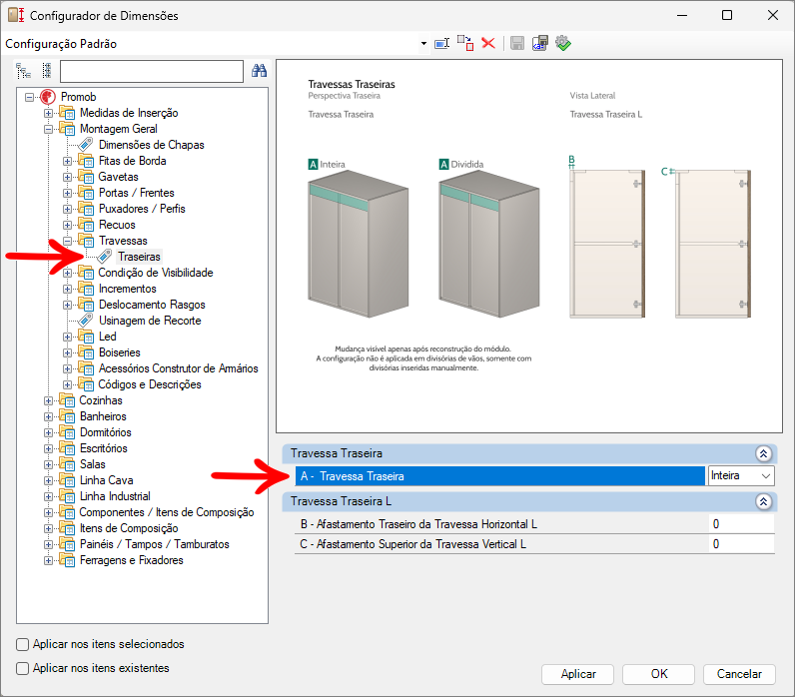The width and height of the screenshot is (795, 697).
Task: Click the duplicate configuration toolbar icon
Action: (465, 43)
